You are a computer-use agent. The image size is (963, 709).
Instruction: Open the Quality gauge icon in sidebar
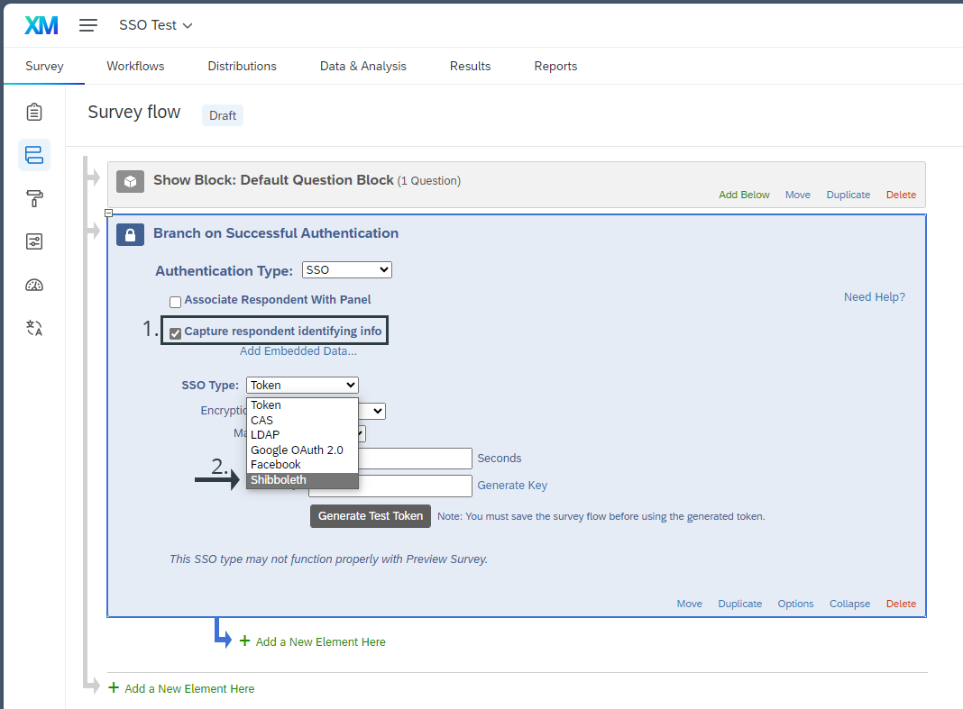(x=34, y=286)
